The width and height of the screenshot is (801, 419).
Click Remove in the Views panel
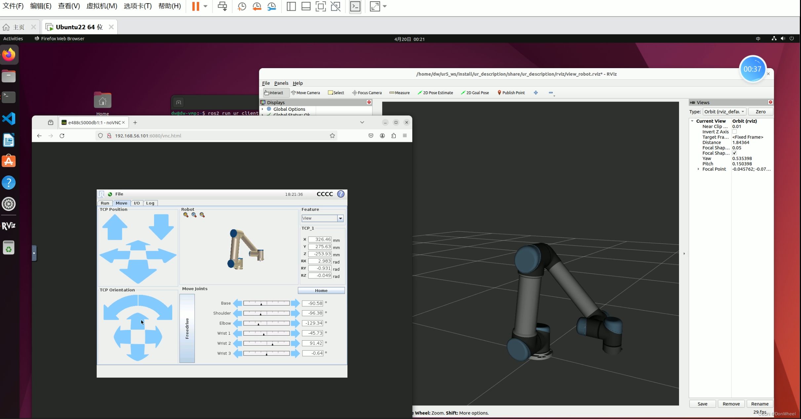[731, 404]
